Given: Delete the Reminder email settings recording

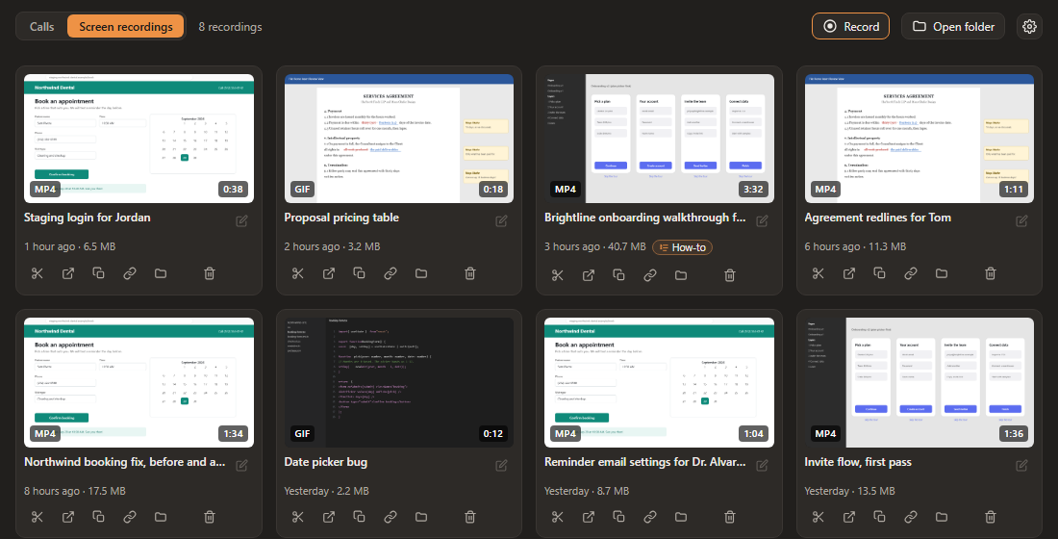Looking at the screenshot, I should (729, 517).
